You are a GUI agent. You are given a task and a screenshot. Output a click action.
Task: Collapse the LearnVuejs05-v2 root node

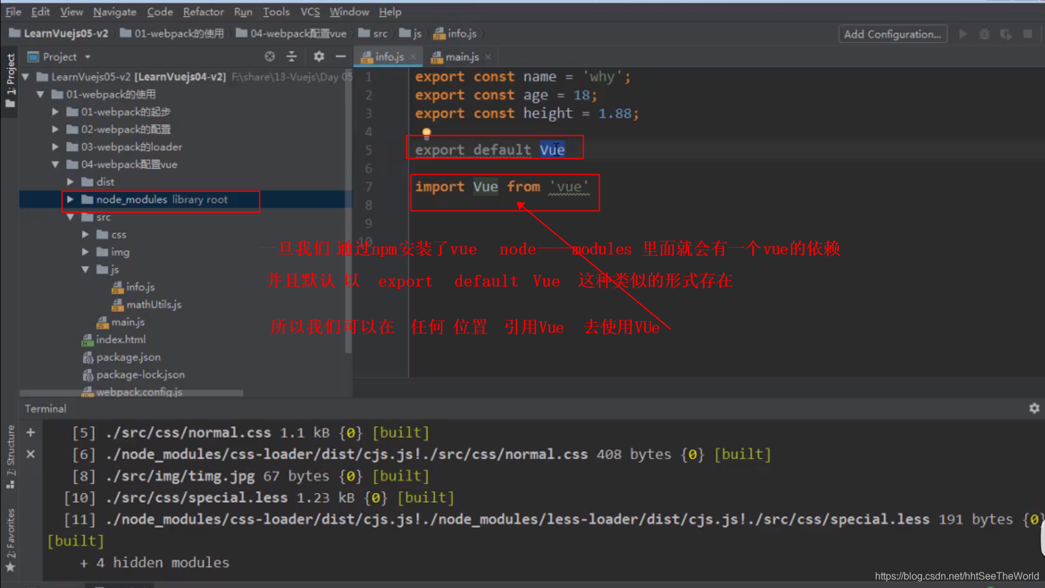(x=26, y=77)
